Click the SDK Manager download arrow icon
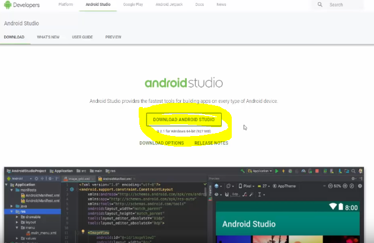This screenshot has width=374, height=243. point(340,171)
